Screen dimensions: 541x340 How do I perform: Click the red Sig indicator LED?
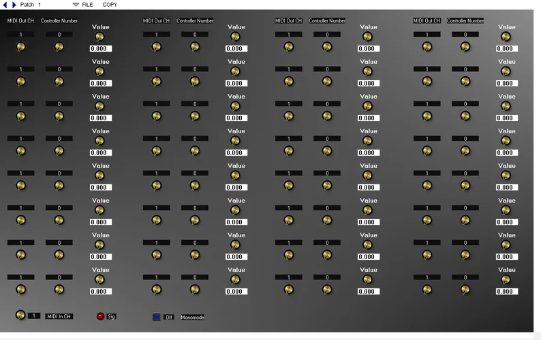coord(100,316)
